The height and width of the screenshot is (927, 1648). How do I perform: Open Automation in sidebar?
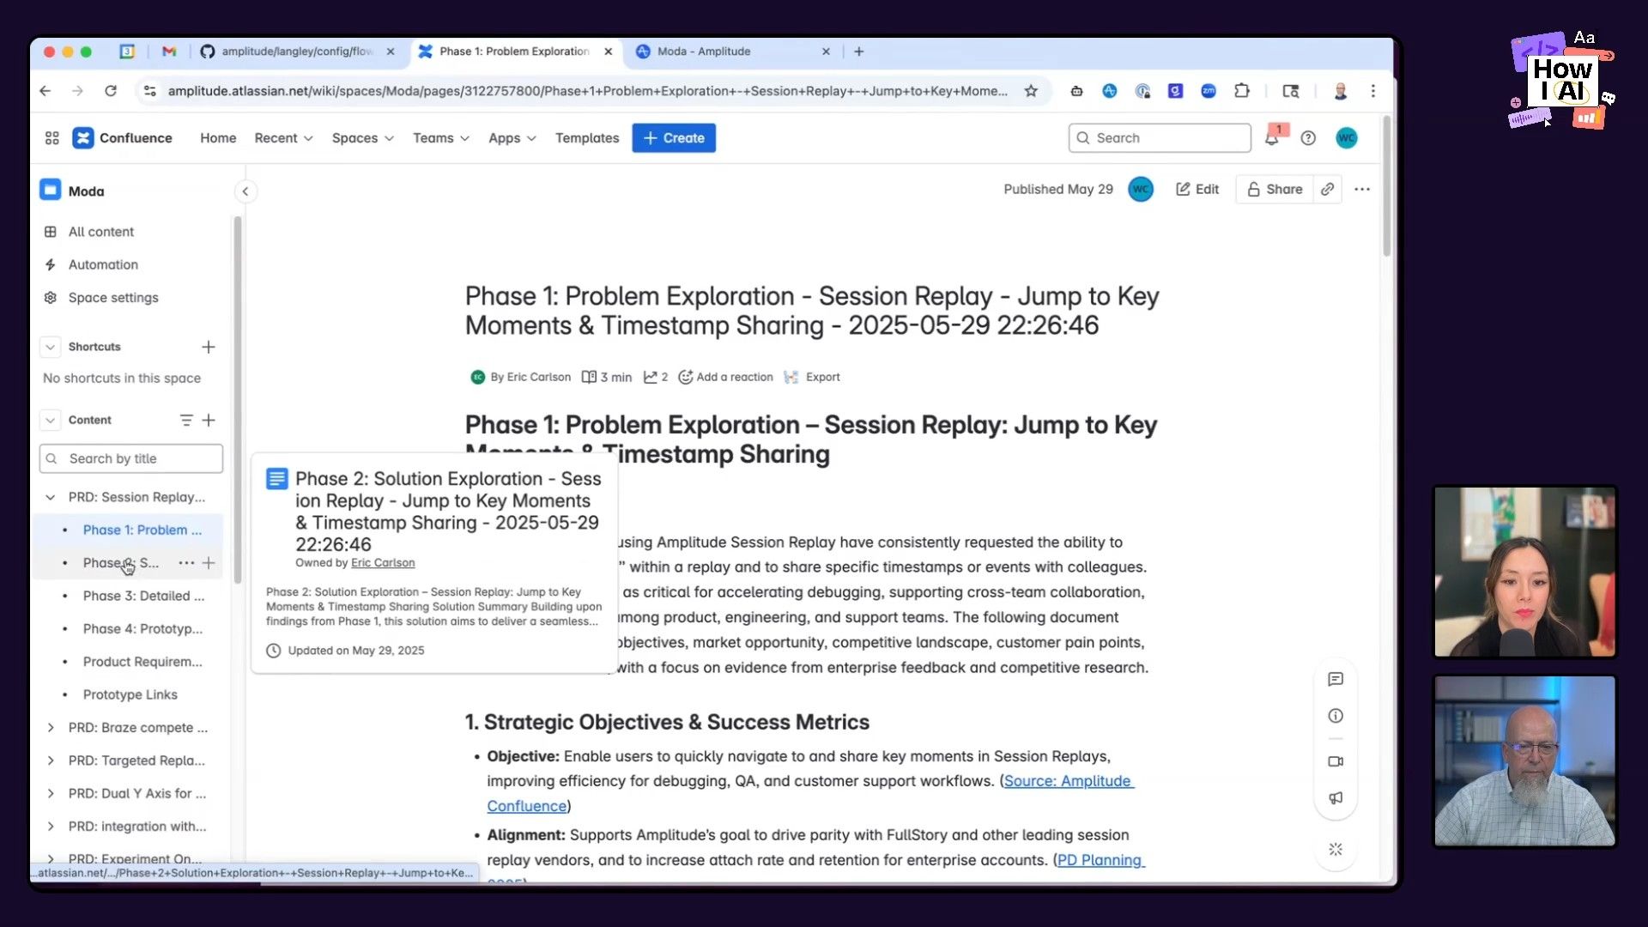click(103, 264)
